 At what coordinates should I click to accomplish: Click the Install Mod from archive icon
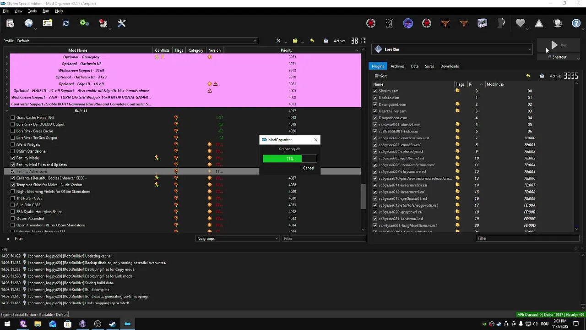click(x=10, y=23)
